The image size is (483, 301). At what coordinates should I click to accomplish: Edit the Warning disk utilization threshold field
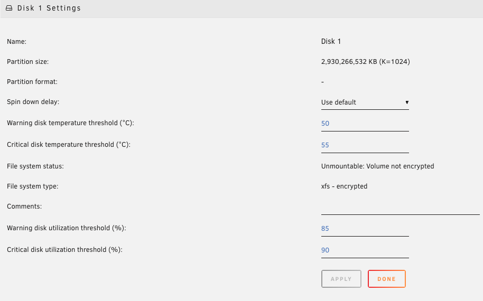[365, 229]
